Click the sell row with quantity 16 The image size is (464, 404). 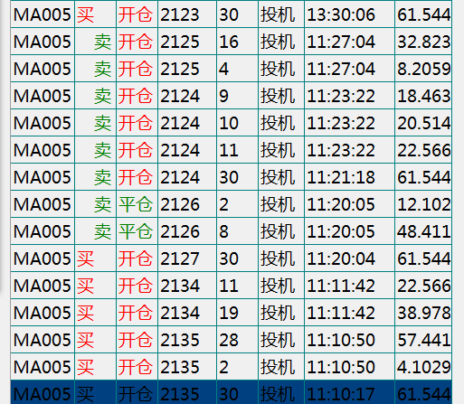(232, 42)
